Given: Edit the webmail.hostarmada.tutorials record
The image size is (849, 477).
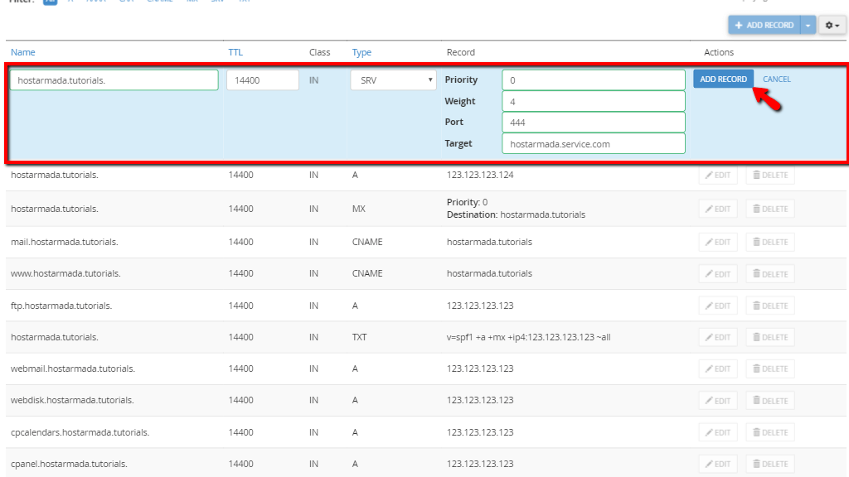Looking at the screenshot, I should coord(718,369).
